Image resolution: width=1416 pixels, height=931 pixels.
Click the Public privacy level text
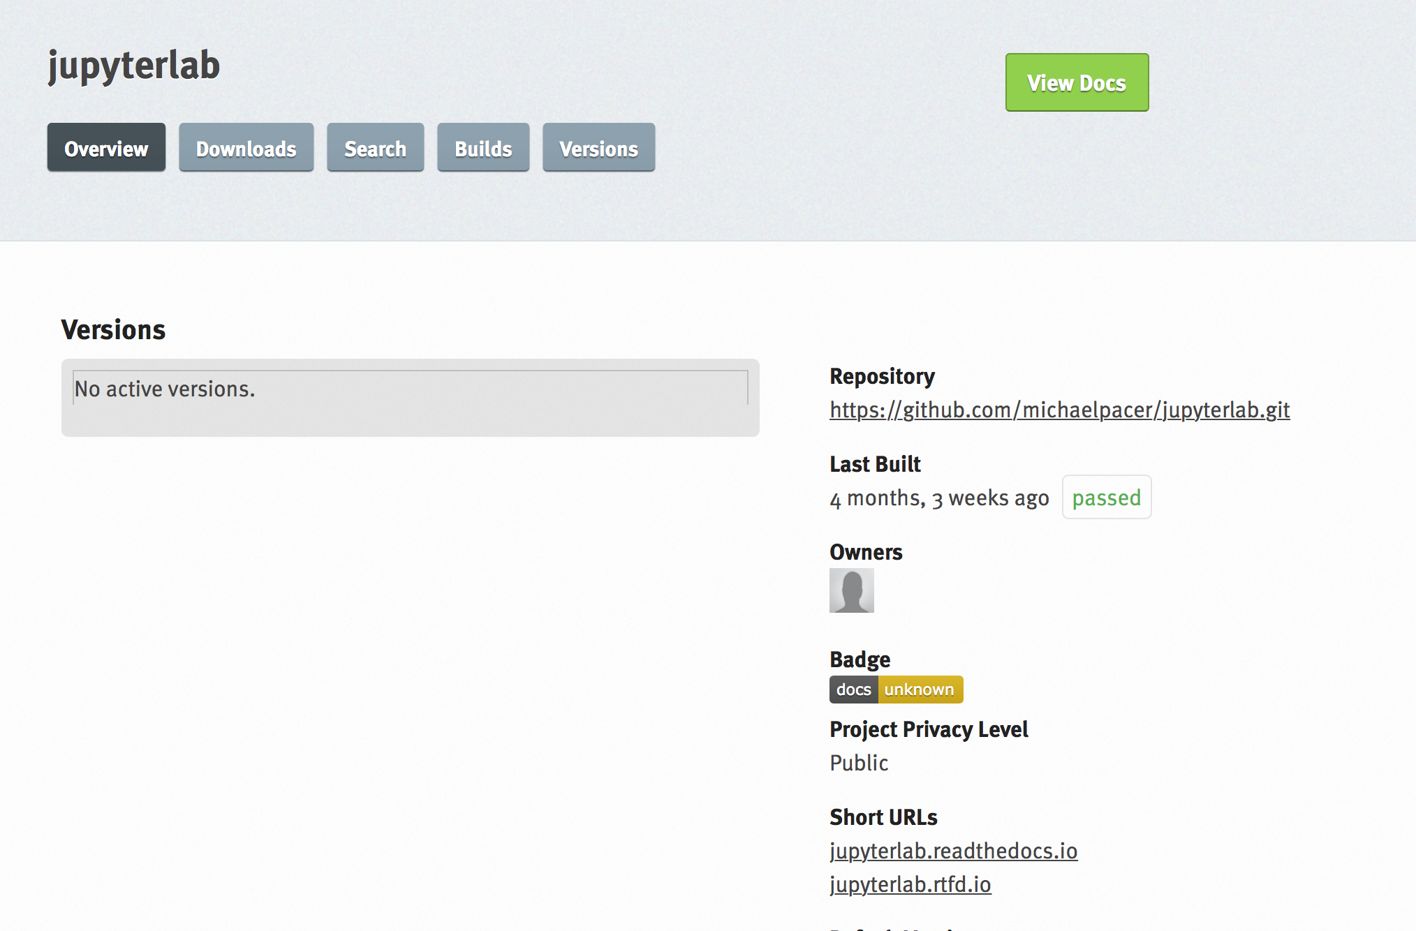pos(858,763)
